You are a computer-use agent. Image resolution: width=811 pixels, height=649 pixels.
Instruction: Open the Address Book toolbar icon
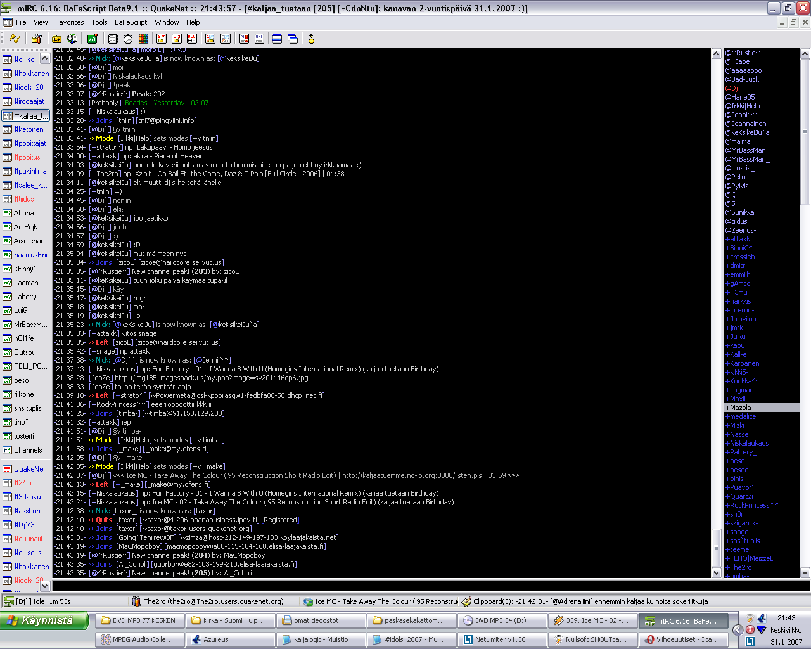[113, 39]
